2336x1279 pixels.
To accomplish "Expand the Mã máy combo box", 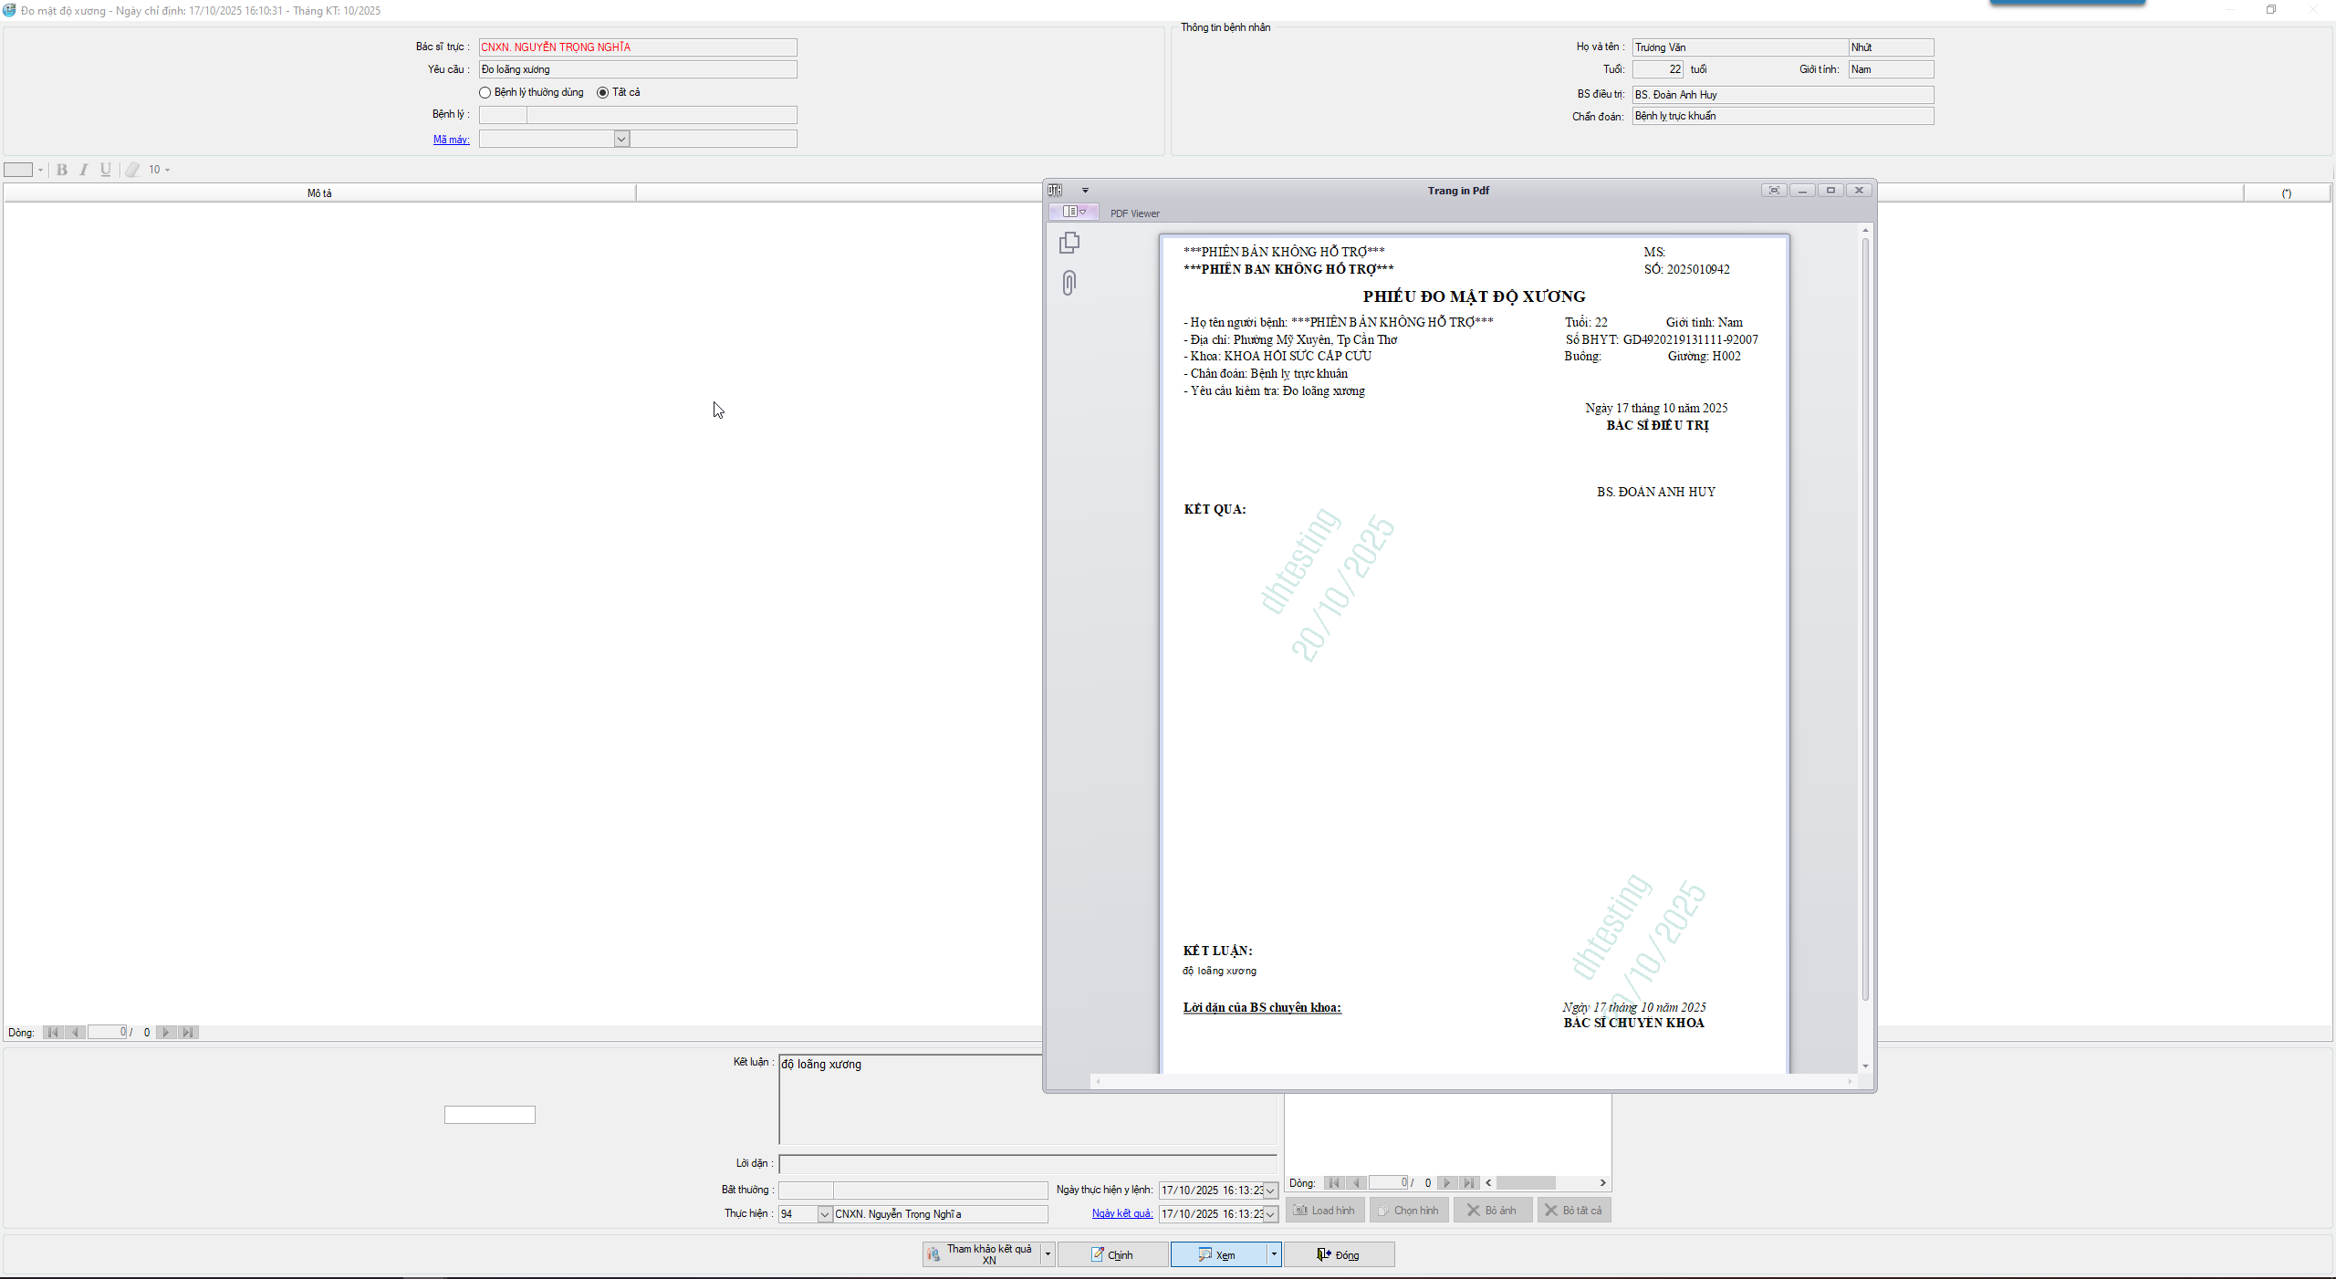I will 621,139.
